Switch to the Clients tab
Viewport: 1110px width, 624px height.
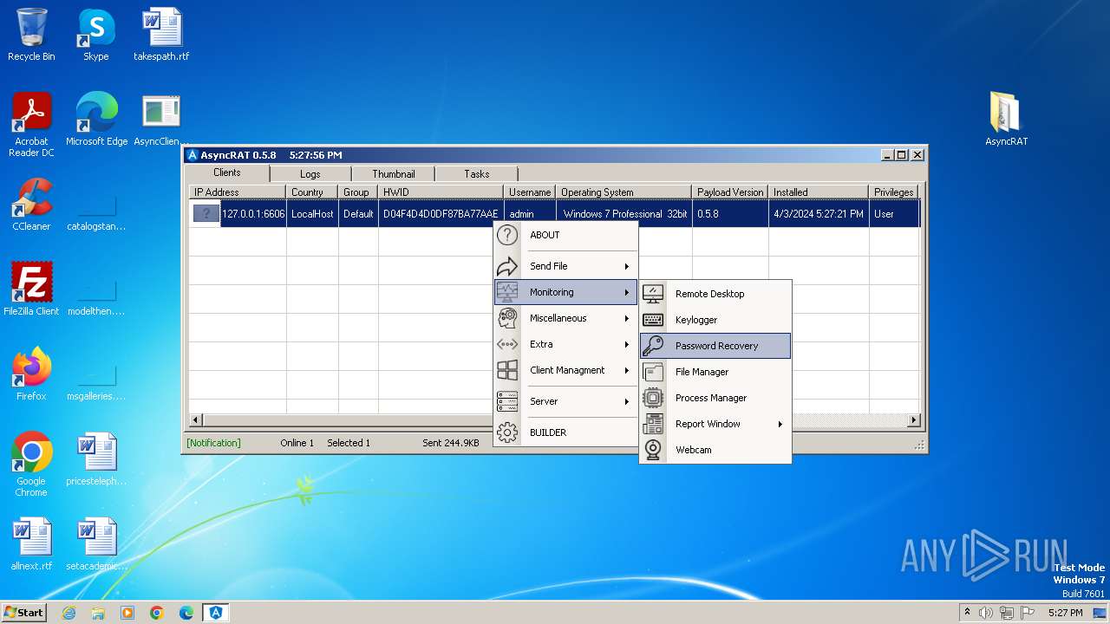click(x=227, y=172)
